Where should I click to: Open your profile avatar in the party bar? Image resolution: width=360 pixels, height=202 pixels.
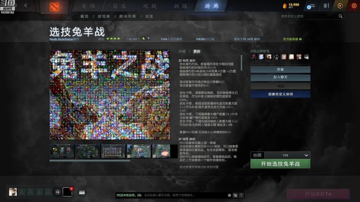[x=13, y=191]
